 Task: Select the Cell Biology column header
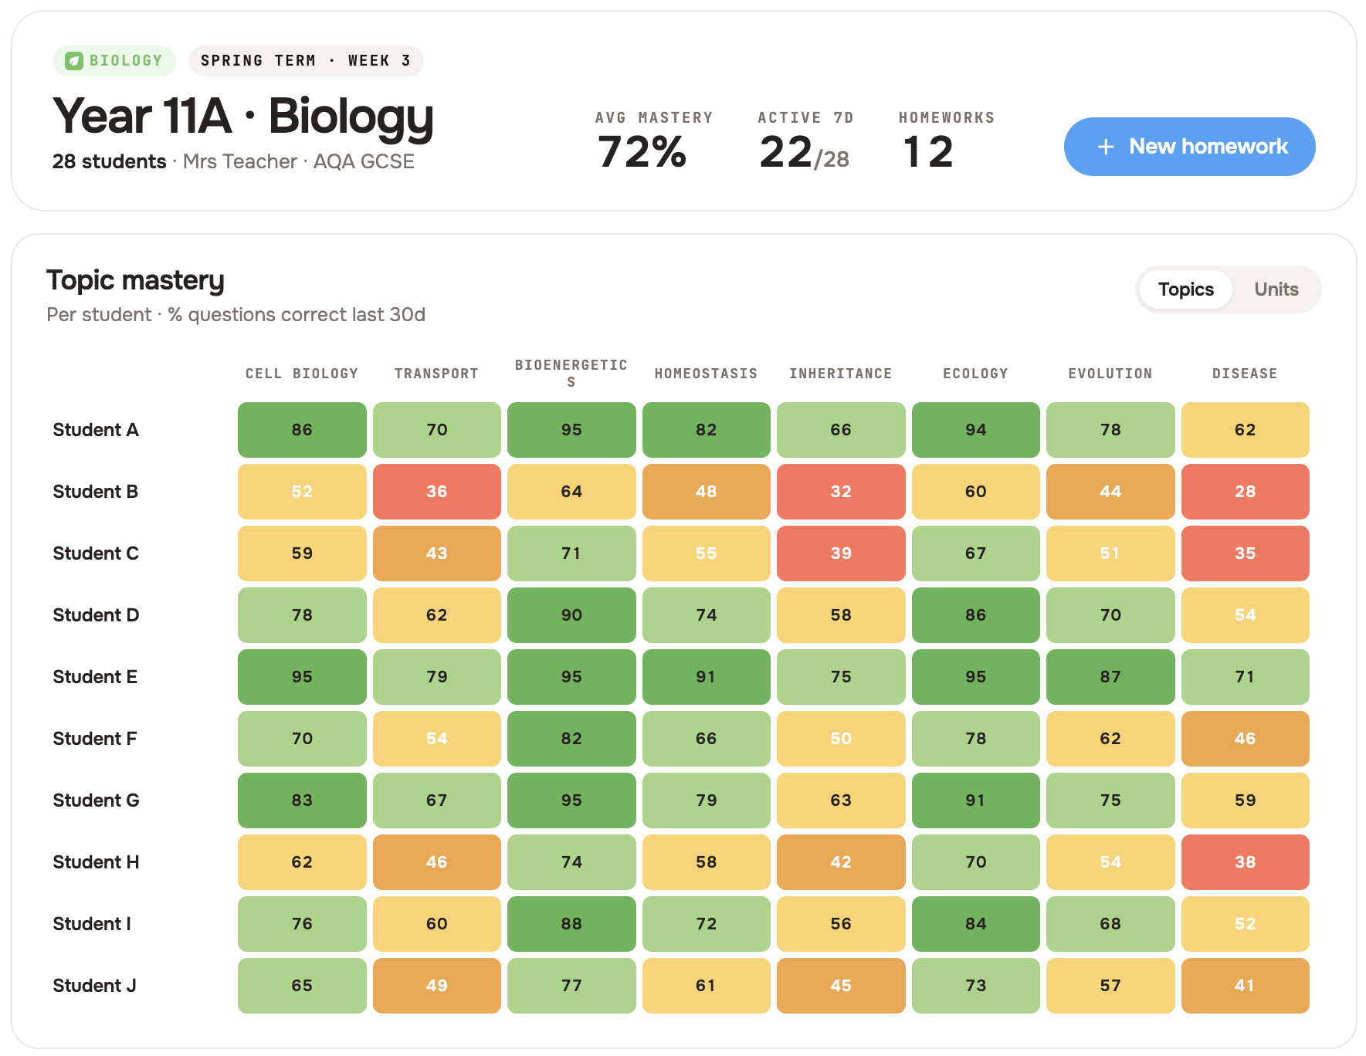click(302, 374)
